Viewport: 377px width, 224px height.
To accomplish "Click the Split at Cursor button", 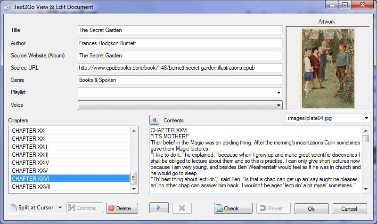I will click(32, 208).
